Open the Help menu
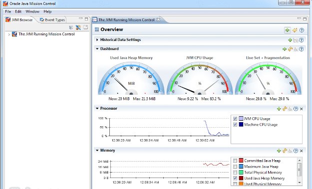The width and height of the screenshot is (312, 189). point(47,11)
